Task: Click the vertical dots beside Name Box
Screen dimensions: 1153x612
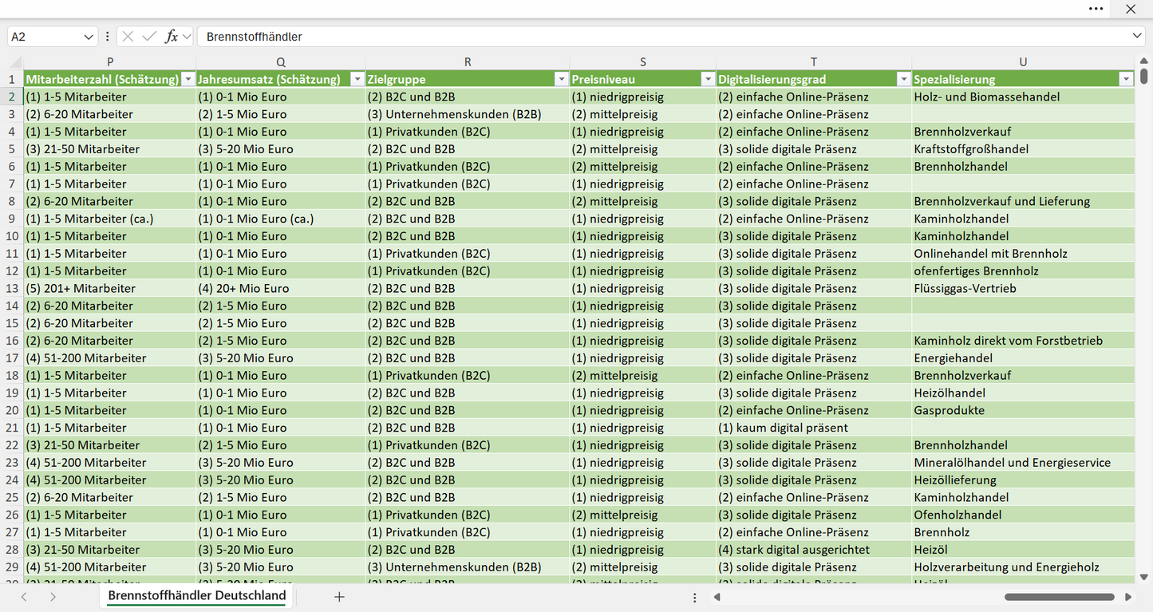Action: 108,37
